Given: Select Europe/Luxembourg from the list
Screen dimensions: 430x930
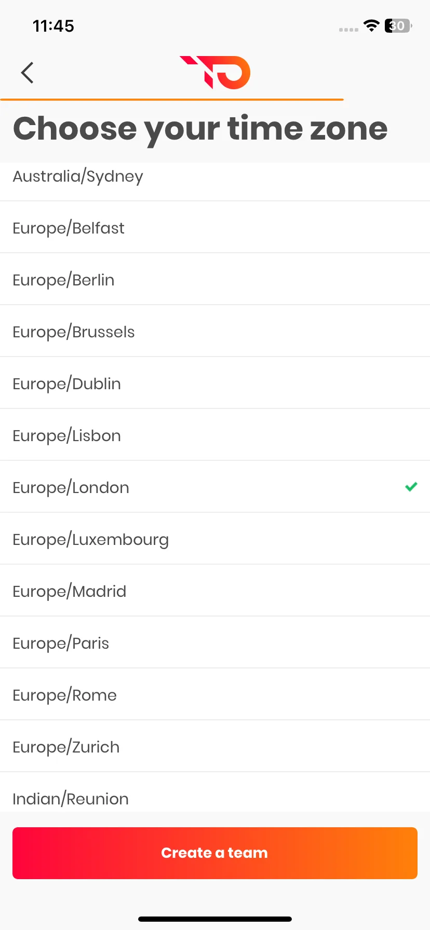Looking at the screenshot, I should tap(215, 539).
